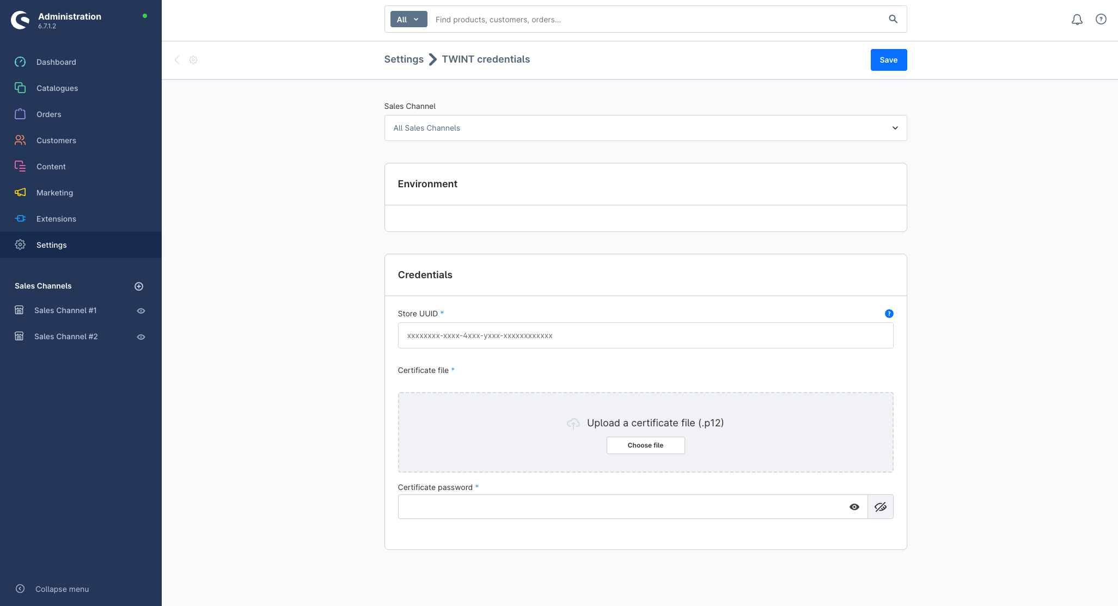Open the Dashboard icon in sidebar
The height and width of the screenshot is (606, 1118).
click(20, 62)
